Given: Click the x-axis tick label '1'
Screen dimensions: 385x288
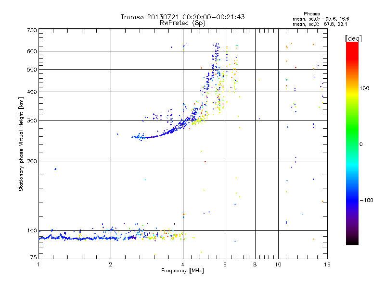Looking at the screenshot, I should pos(38,264).
